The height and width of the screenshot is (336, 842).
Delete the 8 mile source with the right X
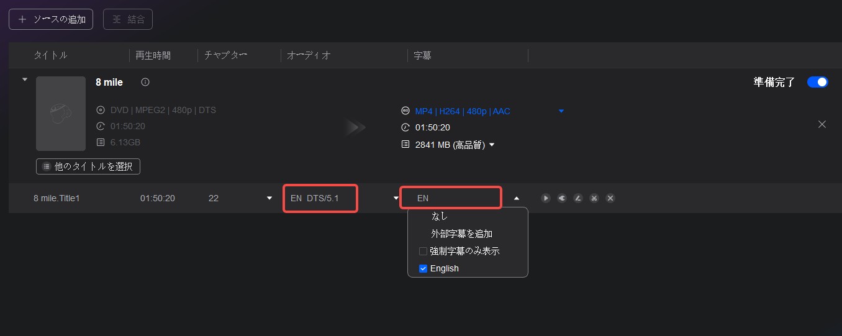click(822, 124)
